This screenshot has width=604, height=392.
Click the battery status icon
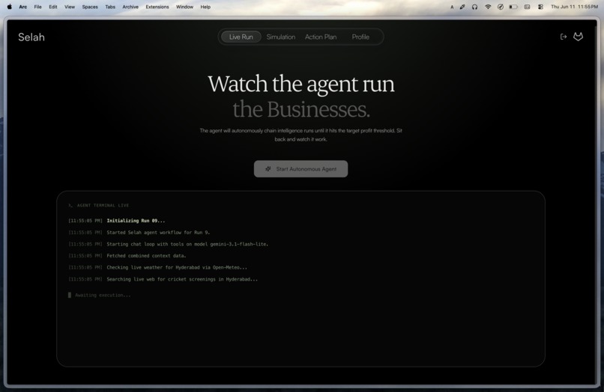[513, 7]
